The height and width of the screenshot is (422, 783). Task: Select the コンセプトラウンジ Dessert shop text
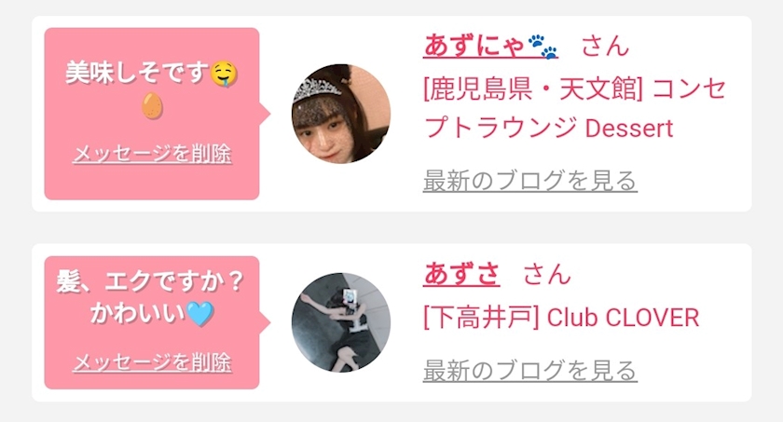pyautogui.click(x=574, y=109)
